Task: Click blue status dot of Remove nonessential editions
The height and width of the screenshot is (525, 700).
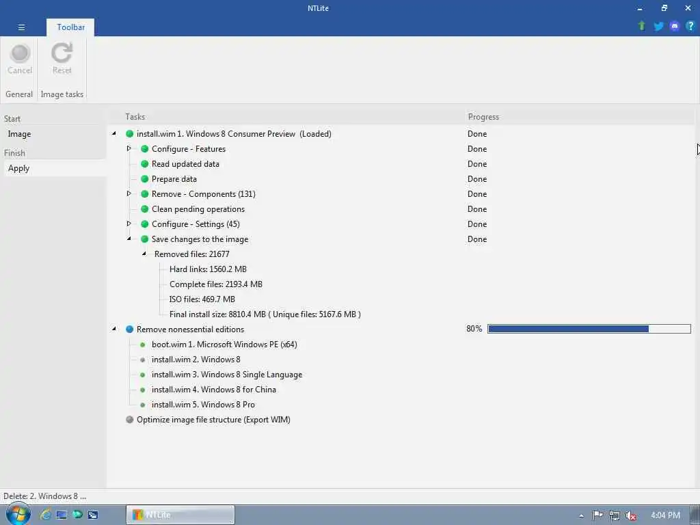Action: point(130,329)
